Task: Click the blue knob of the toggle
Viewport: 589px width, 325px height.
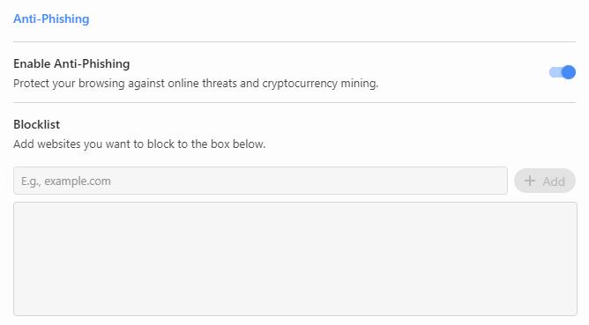Action: pos(569,72)
